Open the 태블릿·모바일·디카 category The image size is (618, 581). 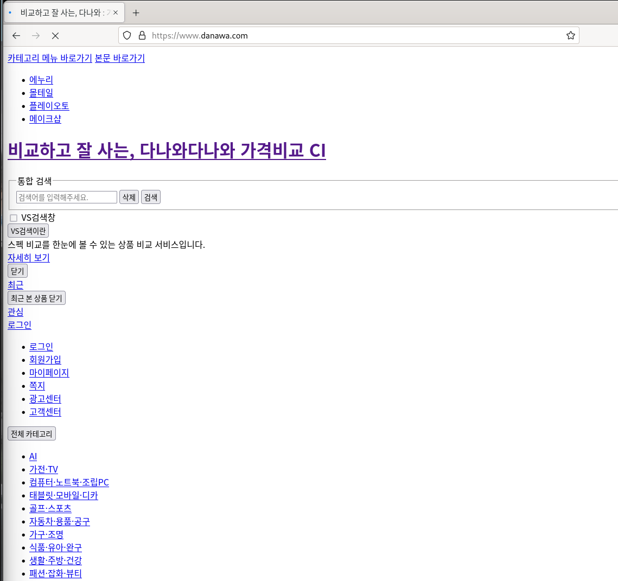point(63,495)
